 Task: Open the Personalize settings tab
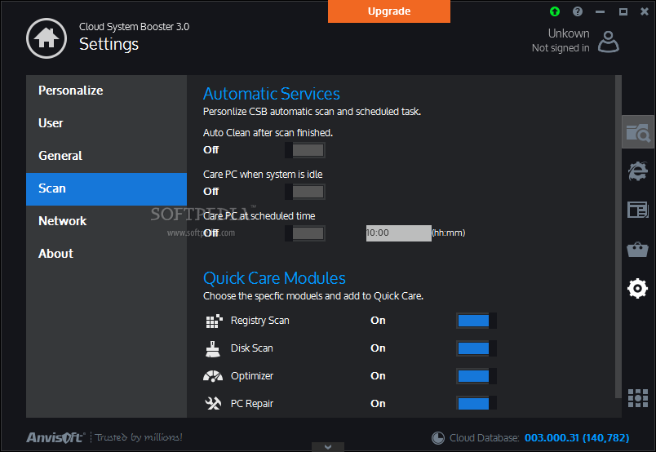[71, 91]
